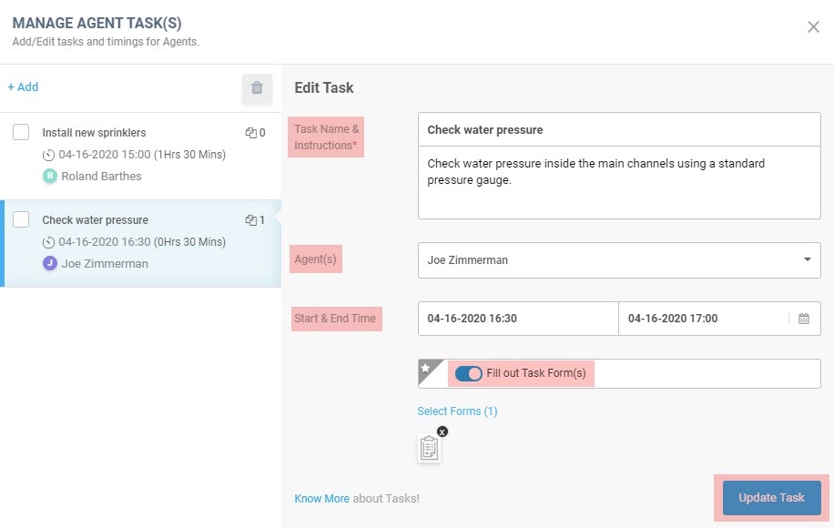Click Joe Zimmerman avatar in task list
The height and width of the screenshot is (528, 834).
[49, 263]
